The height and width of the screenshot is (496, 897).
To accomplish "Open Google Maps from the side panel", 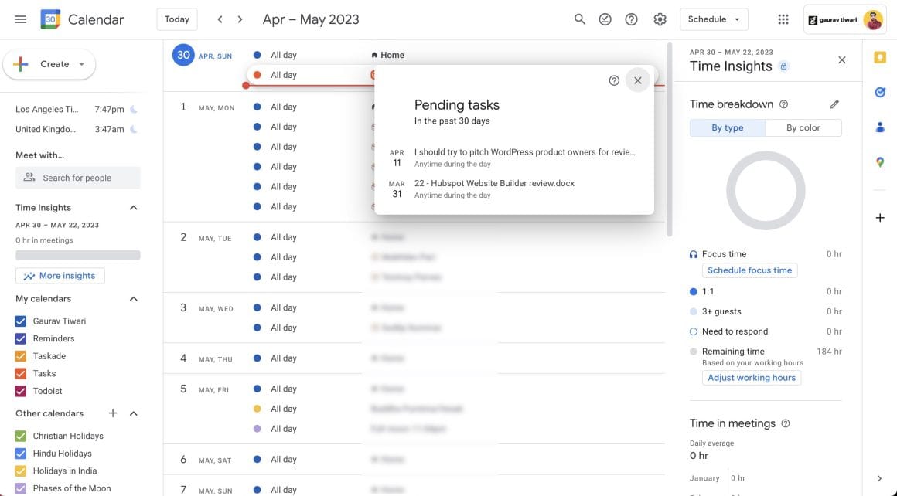I will click(879, 162).
